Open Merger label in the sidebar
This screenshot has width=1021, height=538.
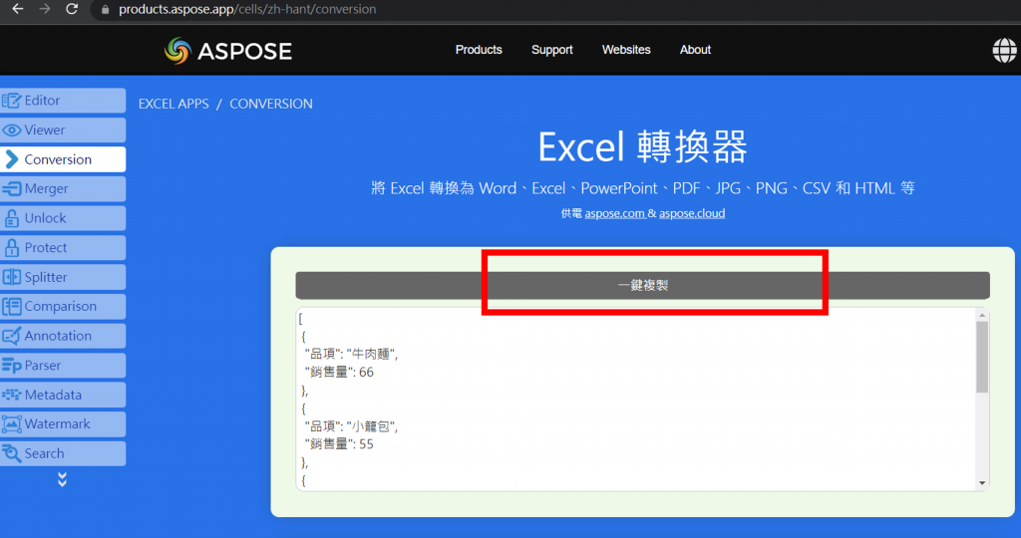pyautogui.click(x=46, y=188)
